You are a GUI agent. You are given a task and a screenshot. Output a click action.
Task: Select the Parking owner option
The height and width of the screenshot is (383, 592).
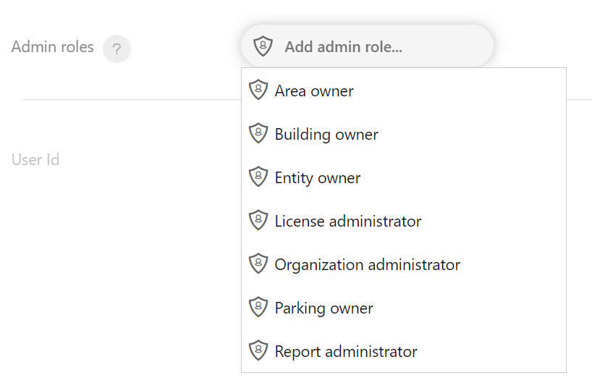[404, 308]
